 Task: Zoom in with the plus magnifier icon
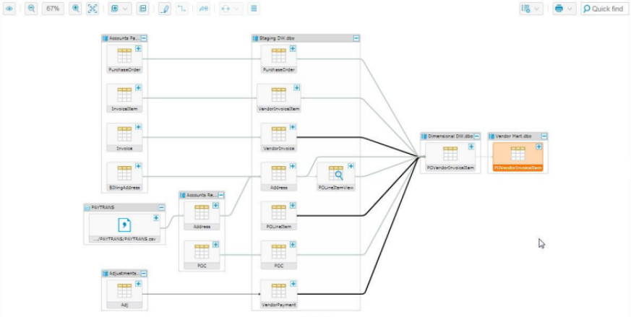click(x=75, y=9)
